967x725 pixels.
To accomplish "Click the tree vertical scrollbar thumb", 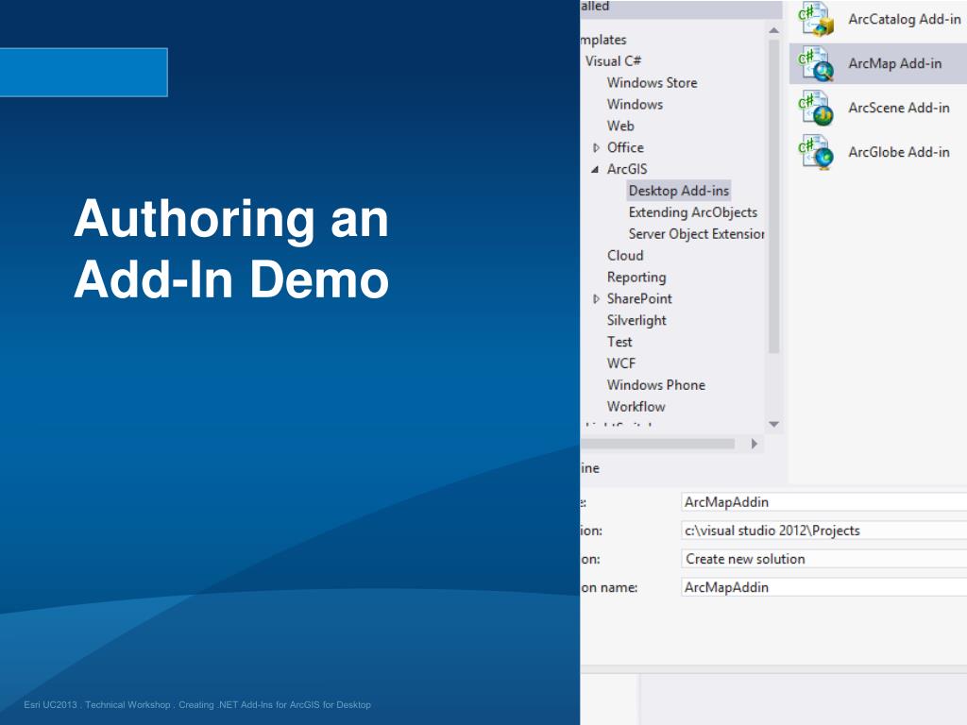I will tap(774, 196).
